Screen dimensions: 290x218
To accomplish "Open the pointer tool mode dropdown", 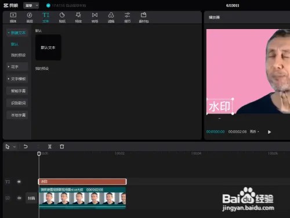I will click(x=14, y=147).
